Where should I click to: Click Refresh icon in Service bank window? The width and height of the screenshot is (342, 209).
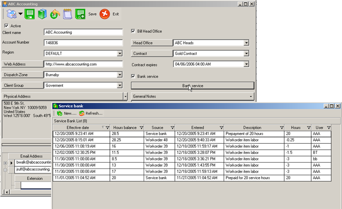point(82,113)
